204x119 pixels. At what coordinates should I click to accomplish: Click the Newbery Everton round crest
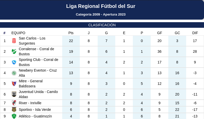click(14, 73)
